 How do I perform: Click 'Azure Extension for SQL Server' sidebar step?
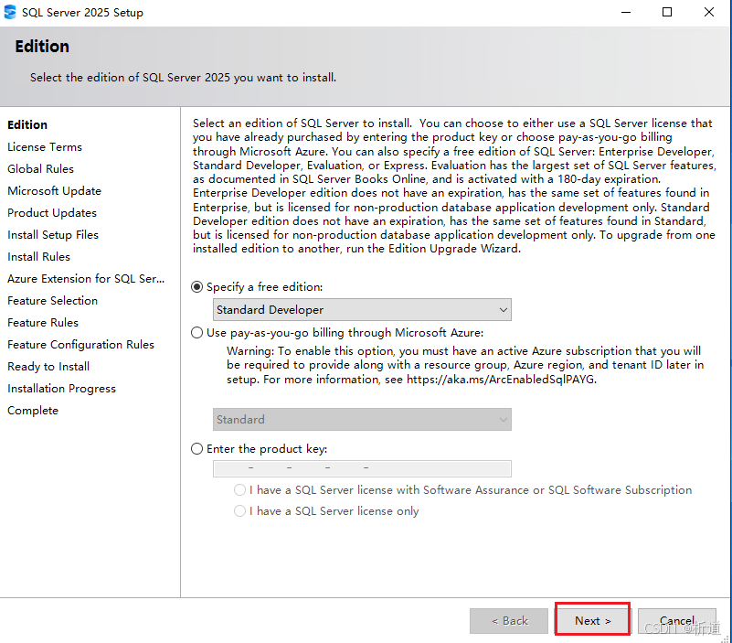[86, 279]
